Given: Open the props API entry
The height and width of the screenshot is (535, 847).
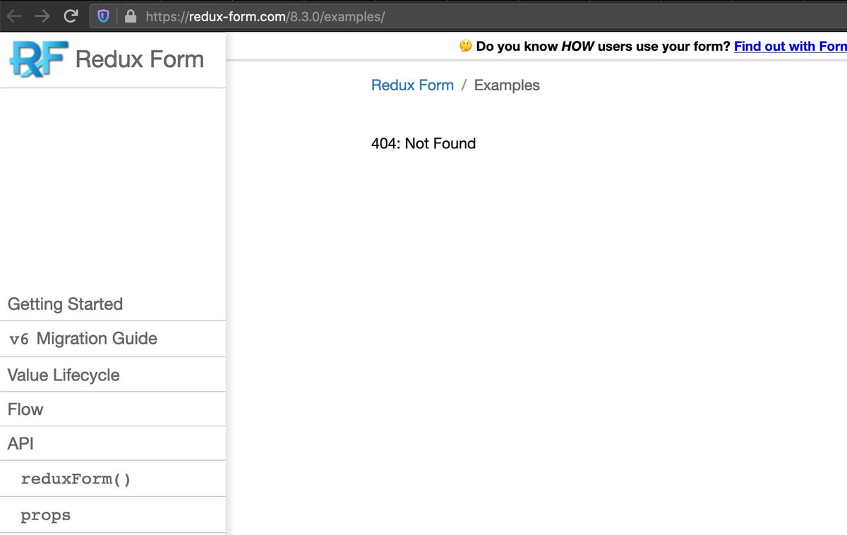Looking at the screenshot, I should 113,515.
